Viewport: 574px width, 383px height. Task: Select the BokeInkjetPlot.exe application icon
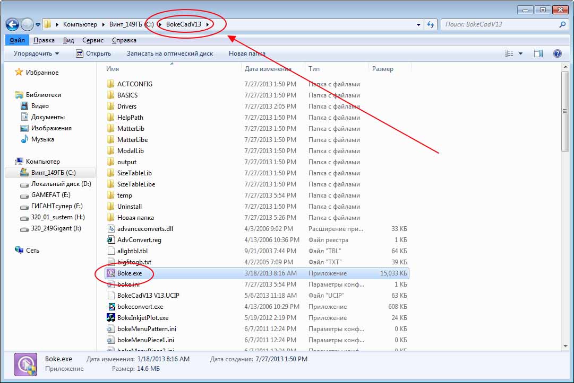[x=111, y=318]
